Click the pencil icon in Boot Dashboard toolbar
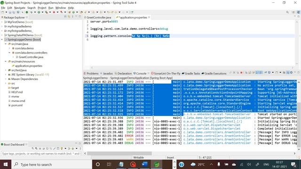 click(x=55, y=148)
